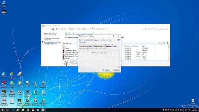This screenshot has height=112, width=199.
Task: Open the Recycle Bin on desktop
Action: click(x=193, y=102)
